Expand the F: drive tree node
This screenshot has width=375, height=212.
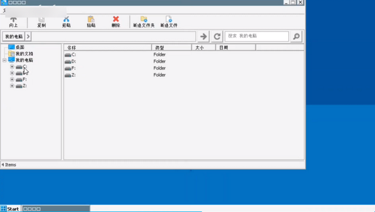12,79
